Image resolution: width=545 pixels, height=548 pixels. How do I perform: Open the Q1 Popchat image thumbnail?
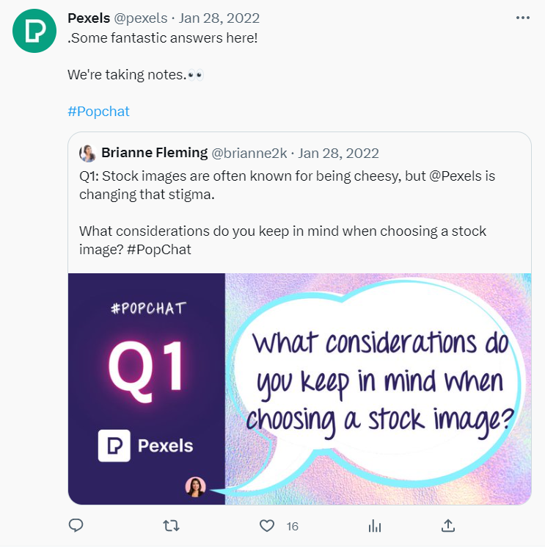(300, 389)
